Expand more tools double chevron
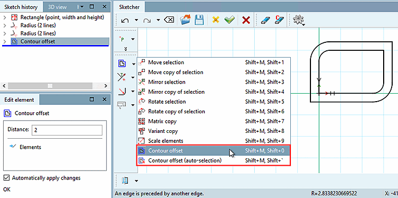This screenshot has width=398, height=198. (x=126, y=49)
